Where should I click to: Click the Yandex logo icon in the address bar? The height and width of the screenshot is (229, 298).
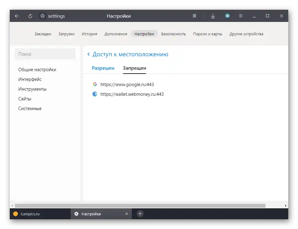pyautogui.click(x=43, y=16)
